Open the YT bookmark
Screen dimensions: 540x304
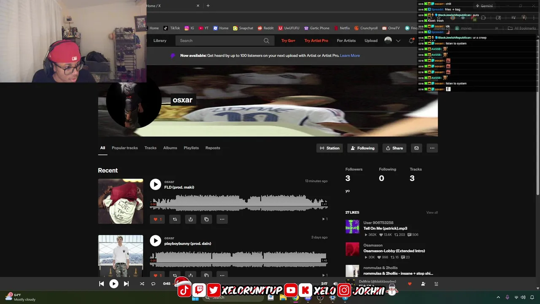[203, 28]
